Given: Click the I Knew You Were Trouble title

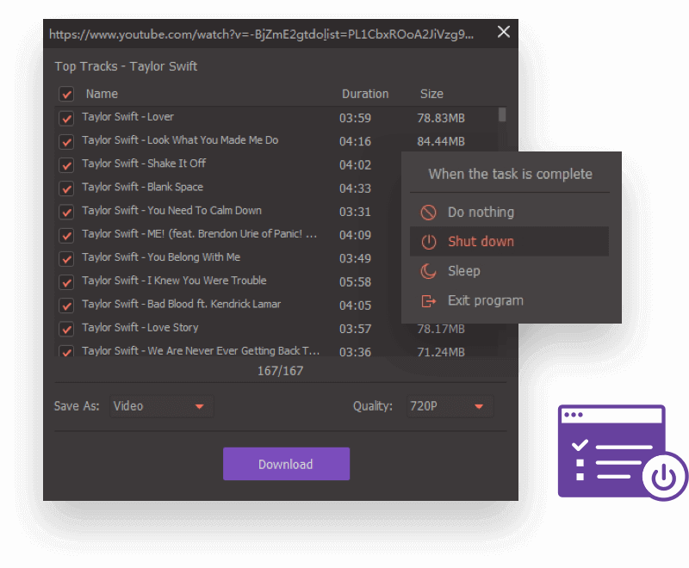Looking at the screenshot, I should tap(174, 281).
